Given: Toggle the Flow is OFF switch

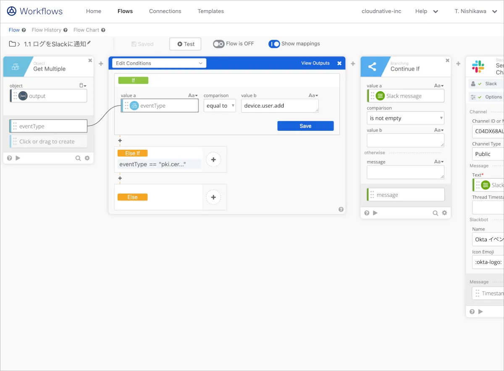Looking at the screenshot, I should (x=219, y=44).
